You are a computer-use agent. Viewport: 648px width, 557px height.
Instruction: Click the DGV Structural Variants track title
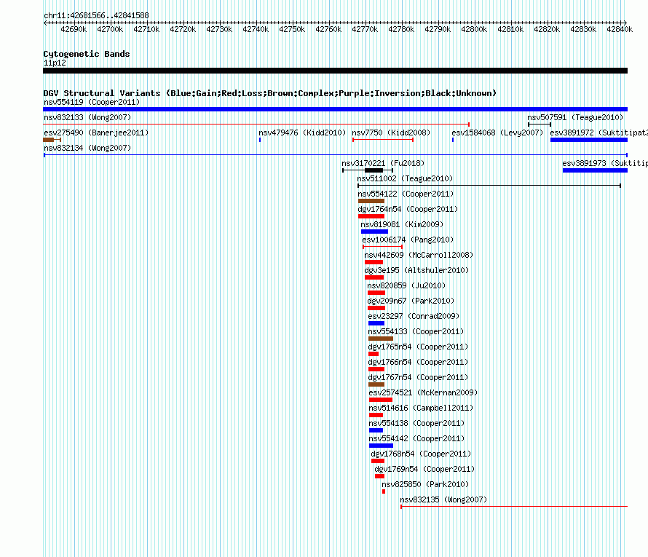pyautogui.click(x=269, y=93)
